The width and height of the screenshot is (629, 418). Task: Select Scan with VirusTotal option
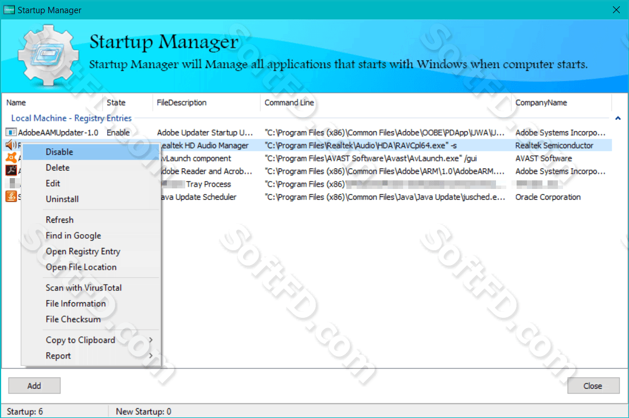(91, 288)
